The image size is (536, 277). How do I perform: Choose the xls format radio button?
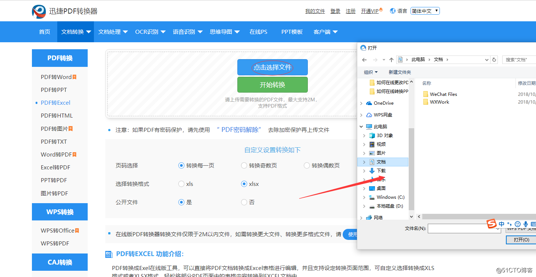pos(181,184)
